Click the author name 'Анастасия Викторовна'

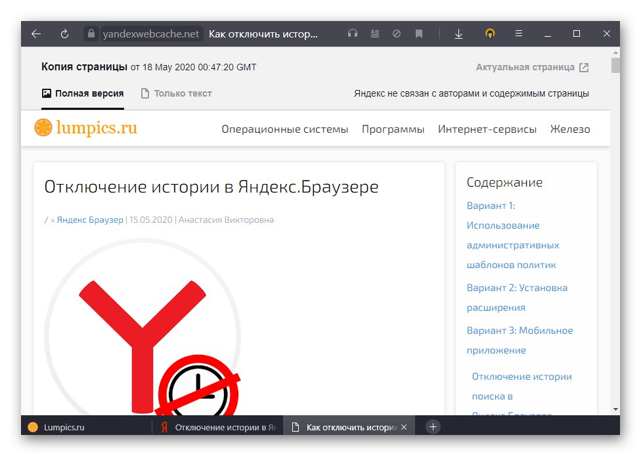click(x=226, y=220)
